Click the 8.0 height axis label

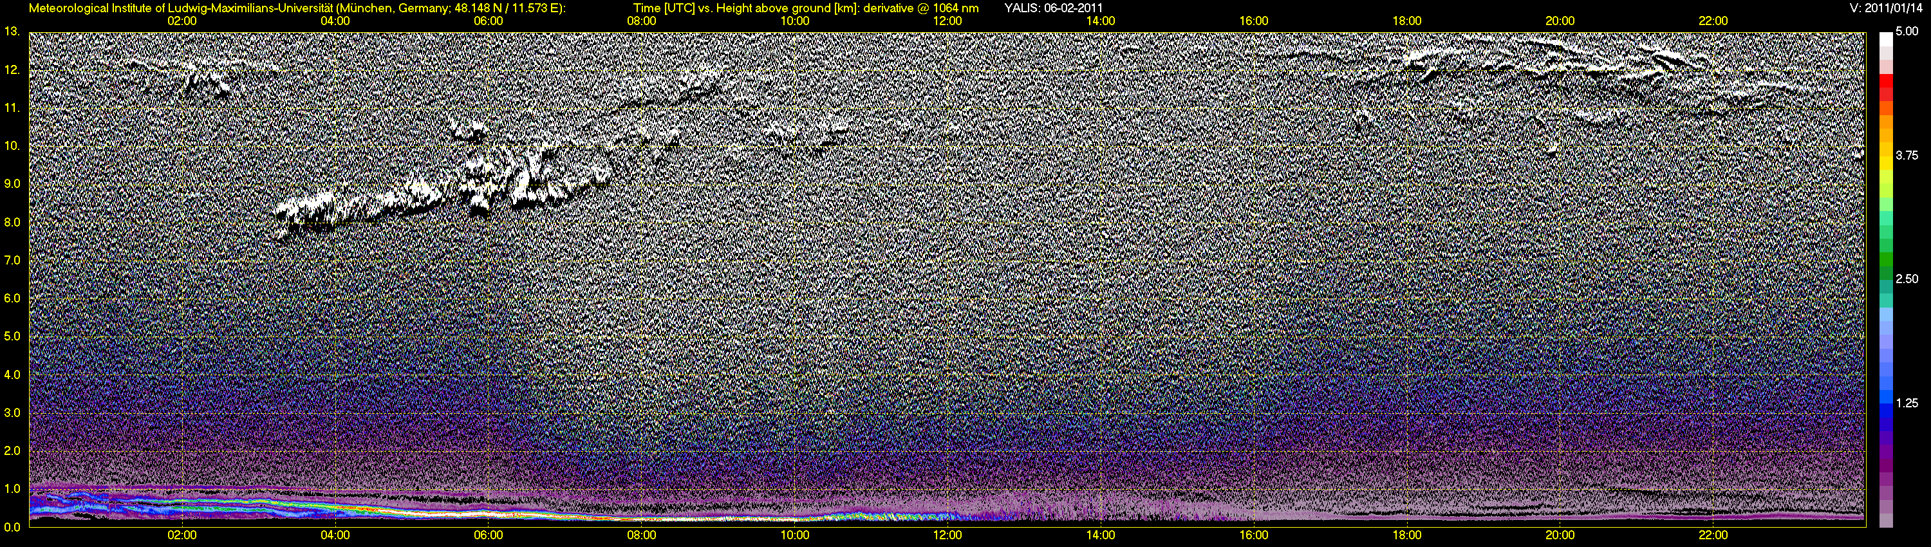(12, 222)
